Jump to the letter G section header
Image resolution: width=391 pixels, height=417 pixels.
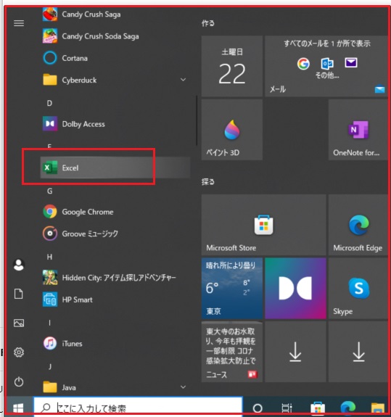click(x=50, y=191)
